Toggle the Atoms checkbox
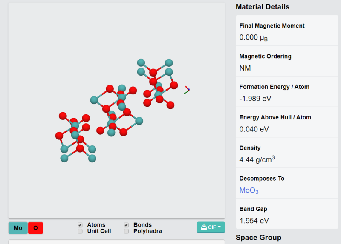The width and height of the screenshot is (341, 244). pos(80,225)
